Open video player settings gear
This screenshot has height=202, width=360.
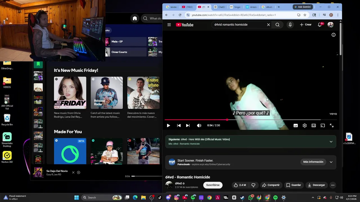click(x=305, y=125)
